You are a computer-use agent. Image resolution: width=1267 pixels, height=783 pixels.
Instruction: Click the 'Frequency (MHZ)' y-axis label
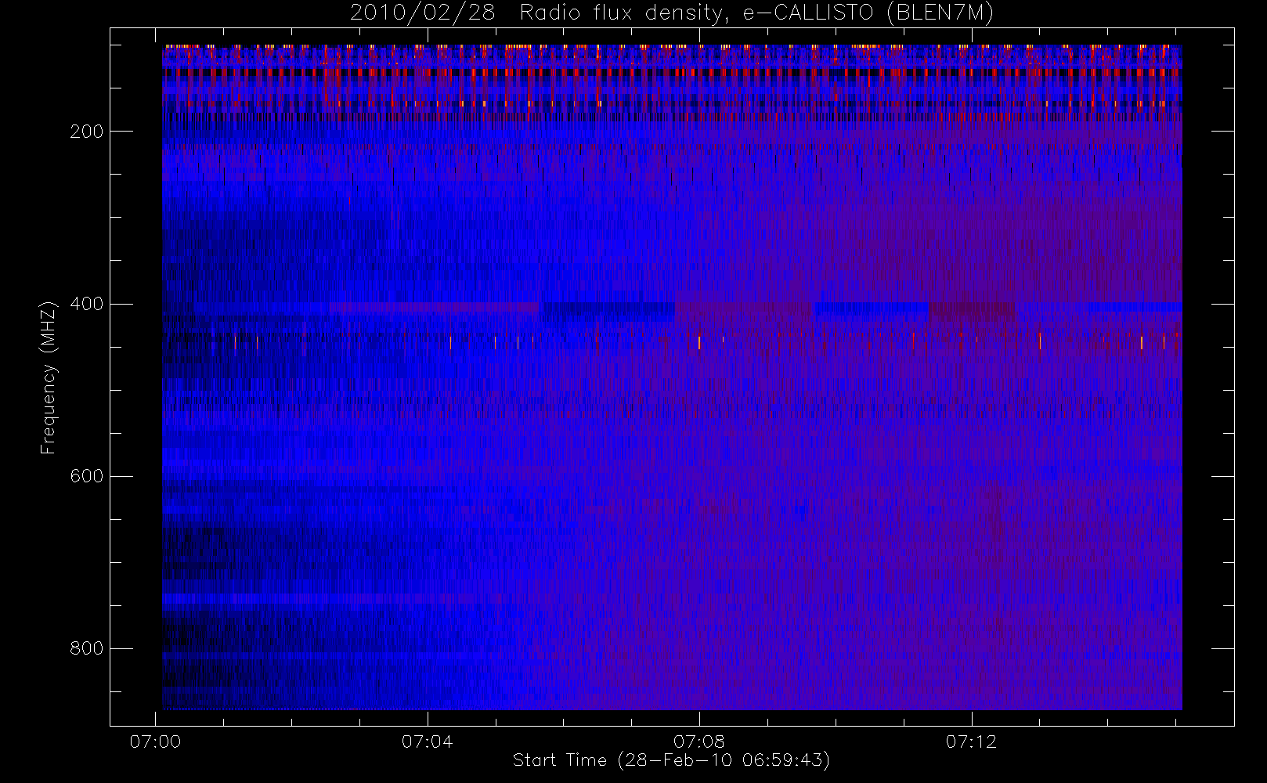(49, 377)
